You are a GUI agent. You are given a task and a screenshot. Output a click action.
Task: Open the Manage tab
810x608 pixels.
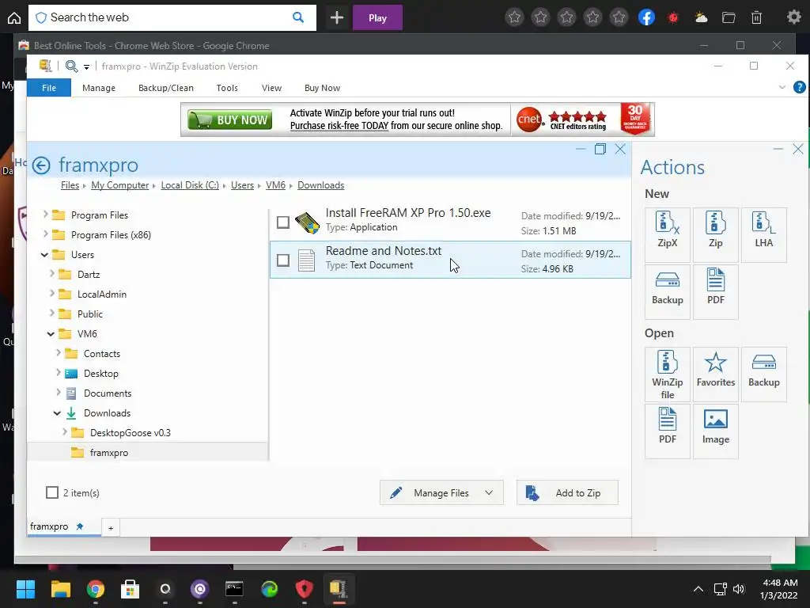(99, 88)
